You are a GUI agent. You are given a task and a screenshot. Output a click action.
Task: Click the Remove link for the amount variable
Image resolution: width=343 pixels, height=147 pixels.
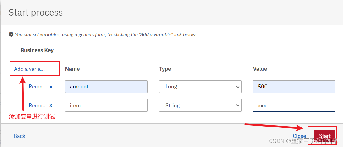tap(37, 87)
